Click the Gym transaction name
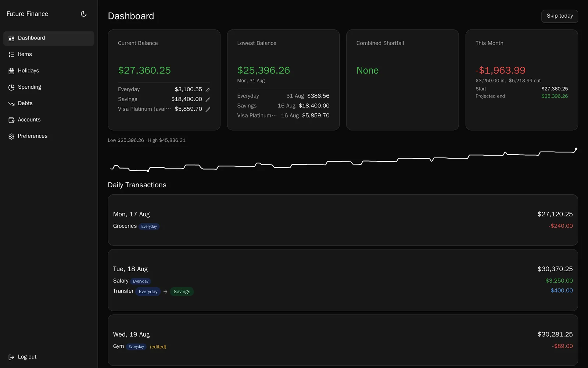This screenshot has height=368, width=588. (x=118, y=346)
